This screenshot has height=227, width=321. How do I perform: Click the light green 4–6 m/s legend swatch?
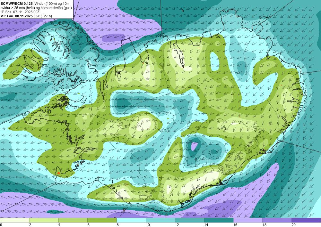tap(73, 220)
